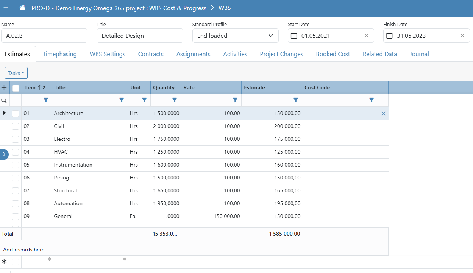Select the Ea. unit cell
473x273 pixels.
coord(139,216)
